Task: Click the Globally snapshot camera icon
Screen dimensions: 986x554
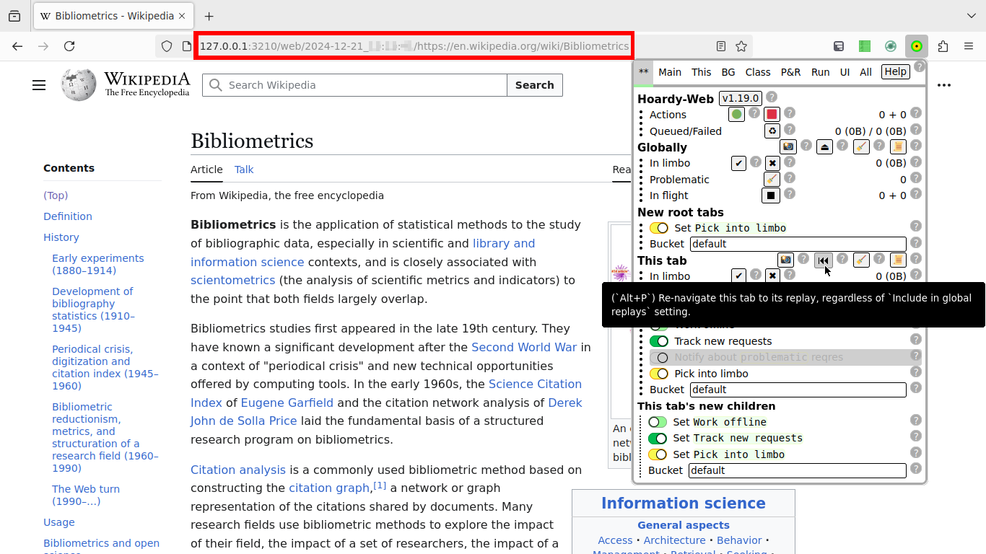Action: 788,146
